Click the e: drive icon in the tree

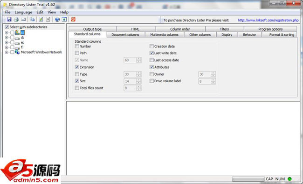tap(17, 43)
